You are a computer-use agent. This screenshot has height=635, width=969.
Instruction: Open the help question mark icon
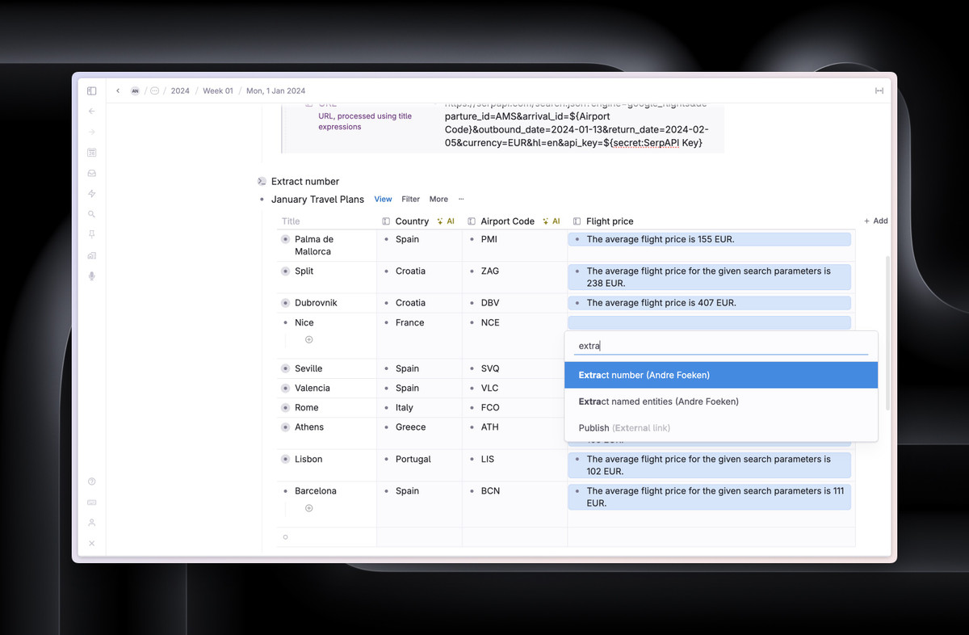pos(92,482)
